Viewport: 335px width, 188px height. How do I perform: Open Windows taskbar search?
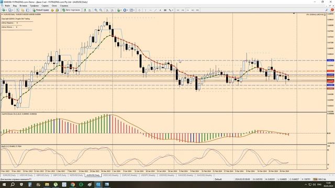(13, 184)
